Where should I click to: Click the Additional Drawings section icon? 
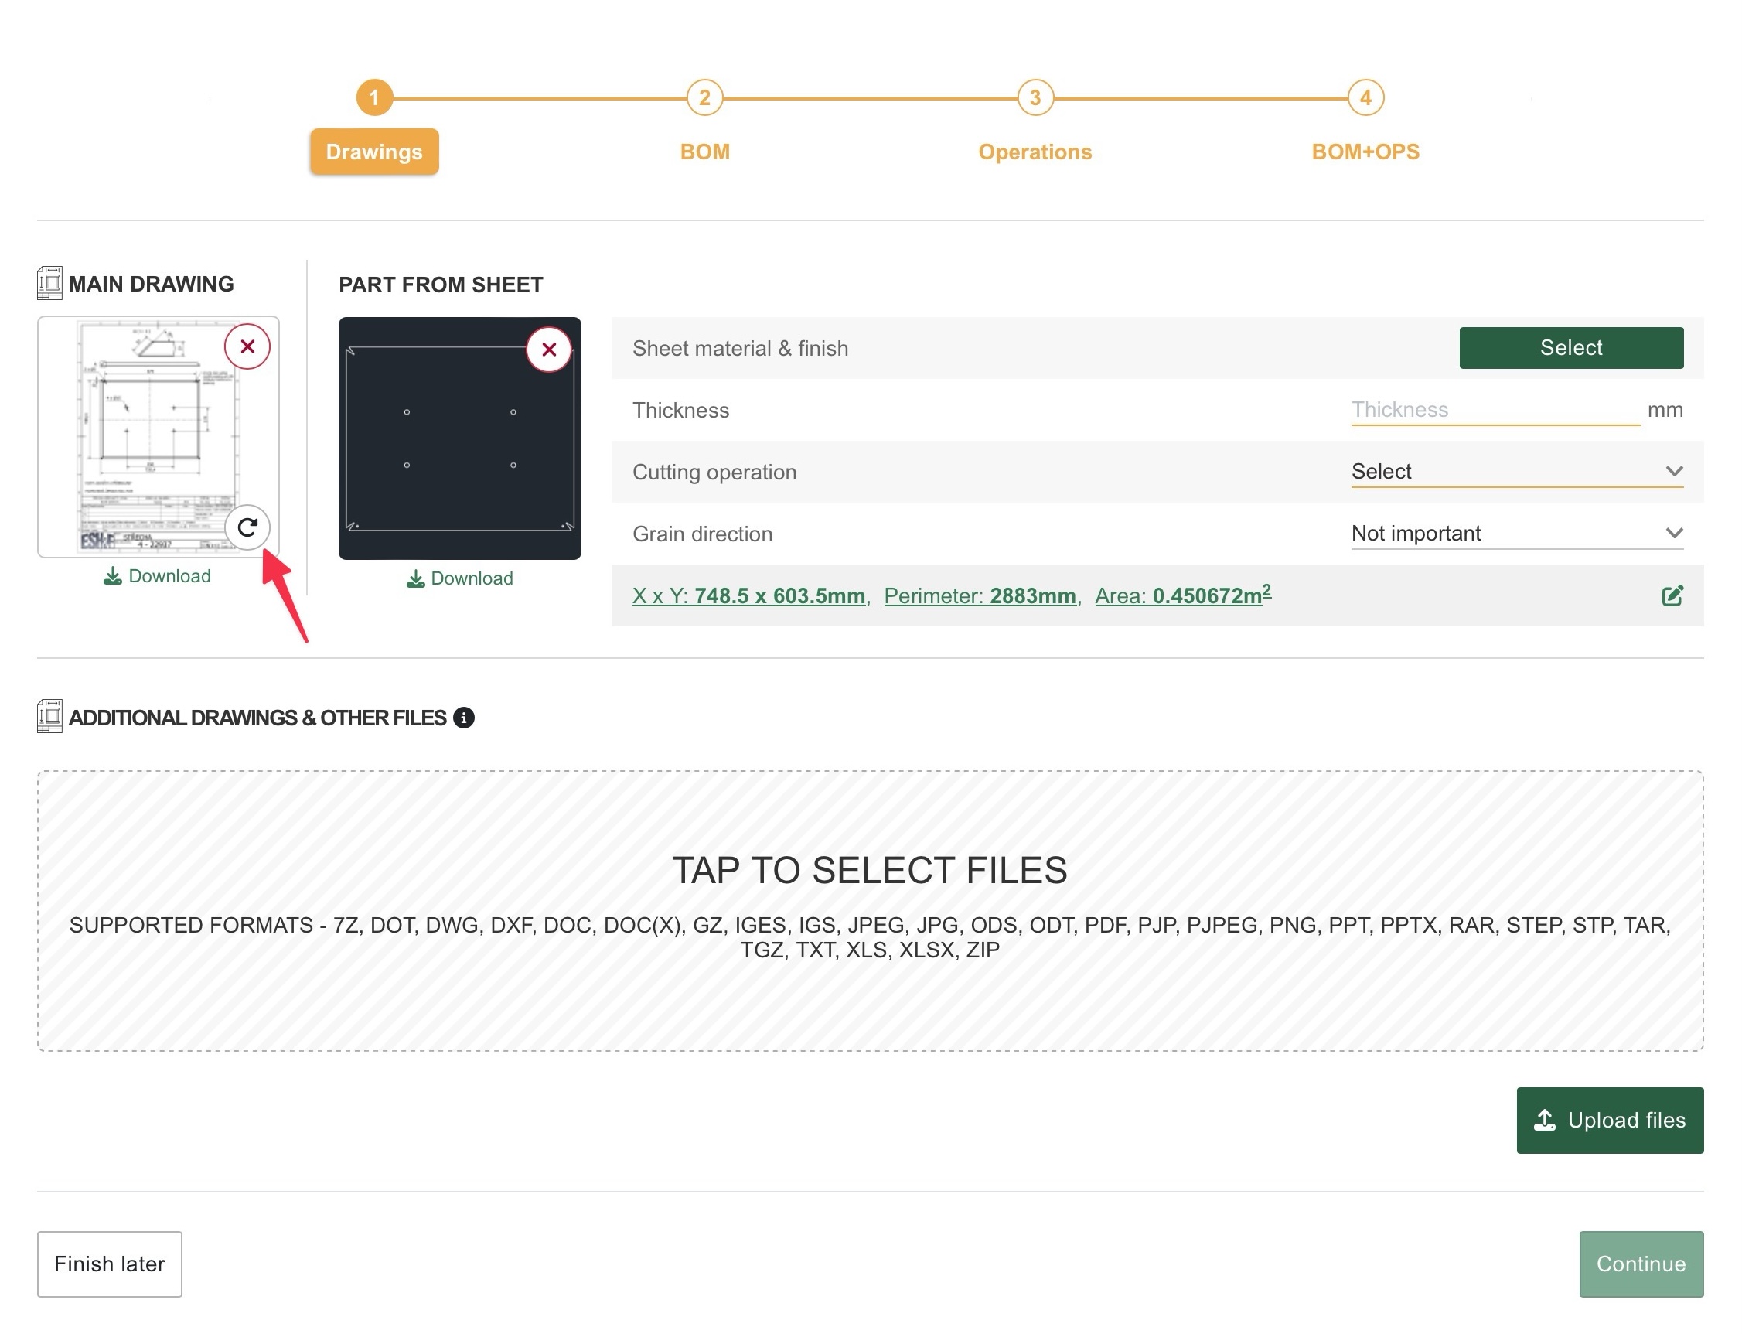point(49,717)
